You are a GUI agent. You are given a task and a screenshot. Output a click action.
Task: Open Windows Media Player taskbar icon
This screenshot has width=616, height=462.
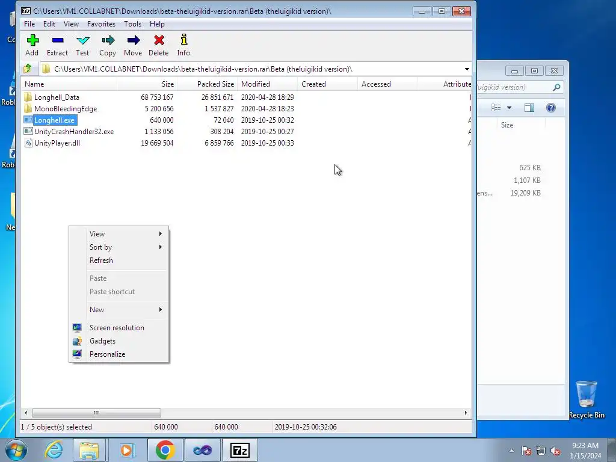pyautogui.click(x=127, y=450)
